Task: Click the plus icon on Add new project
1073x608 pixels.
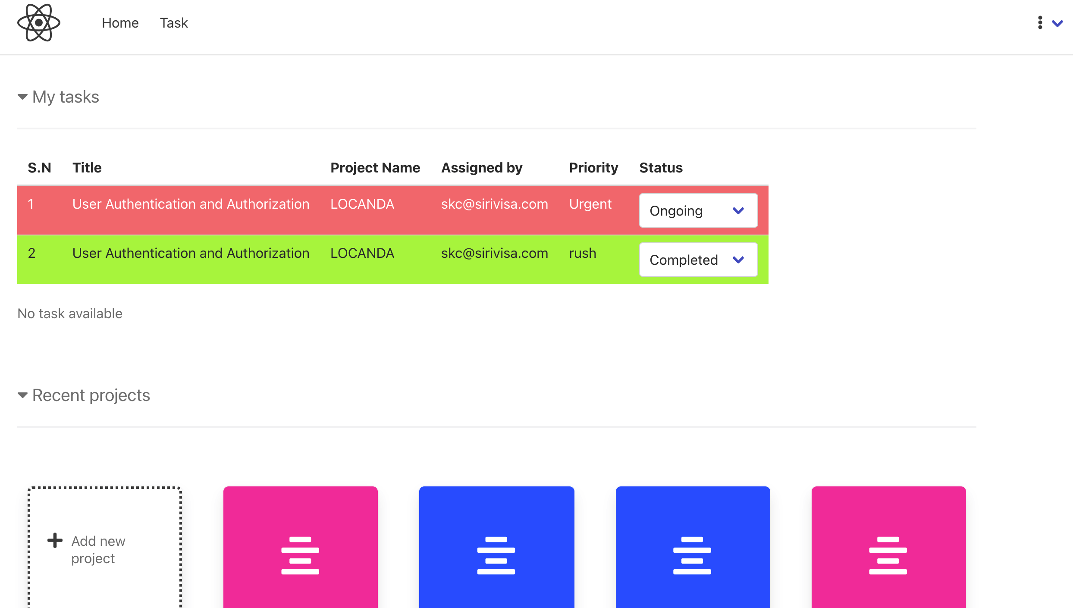Action: pyautogui.click(x=54, y=540)
